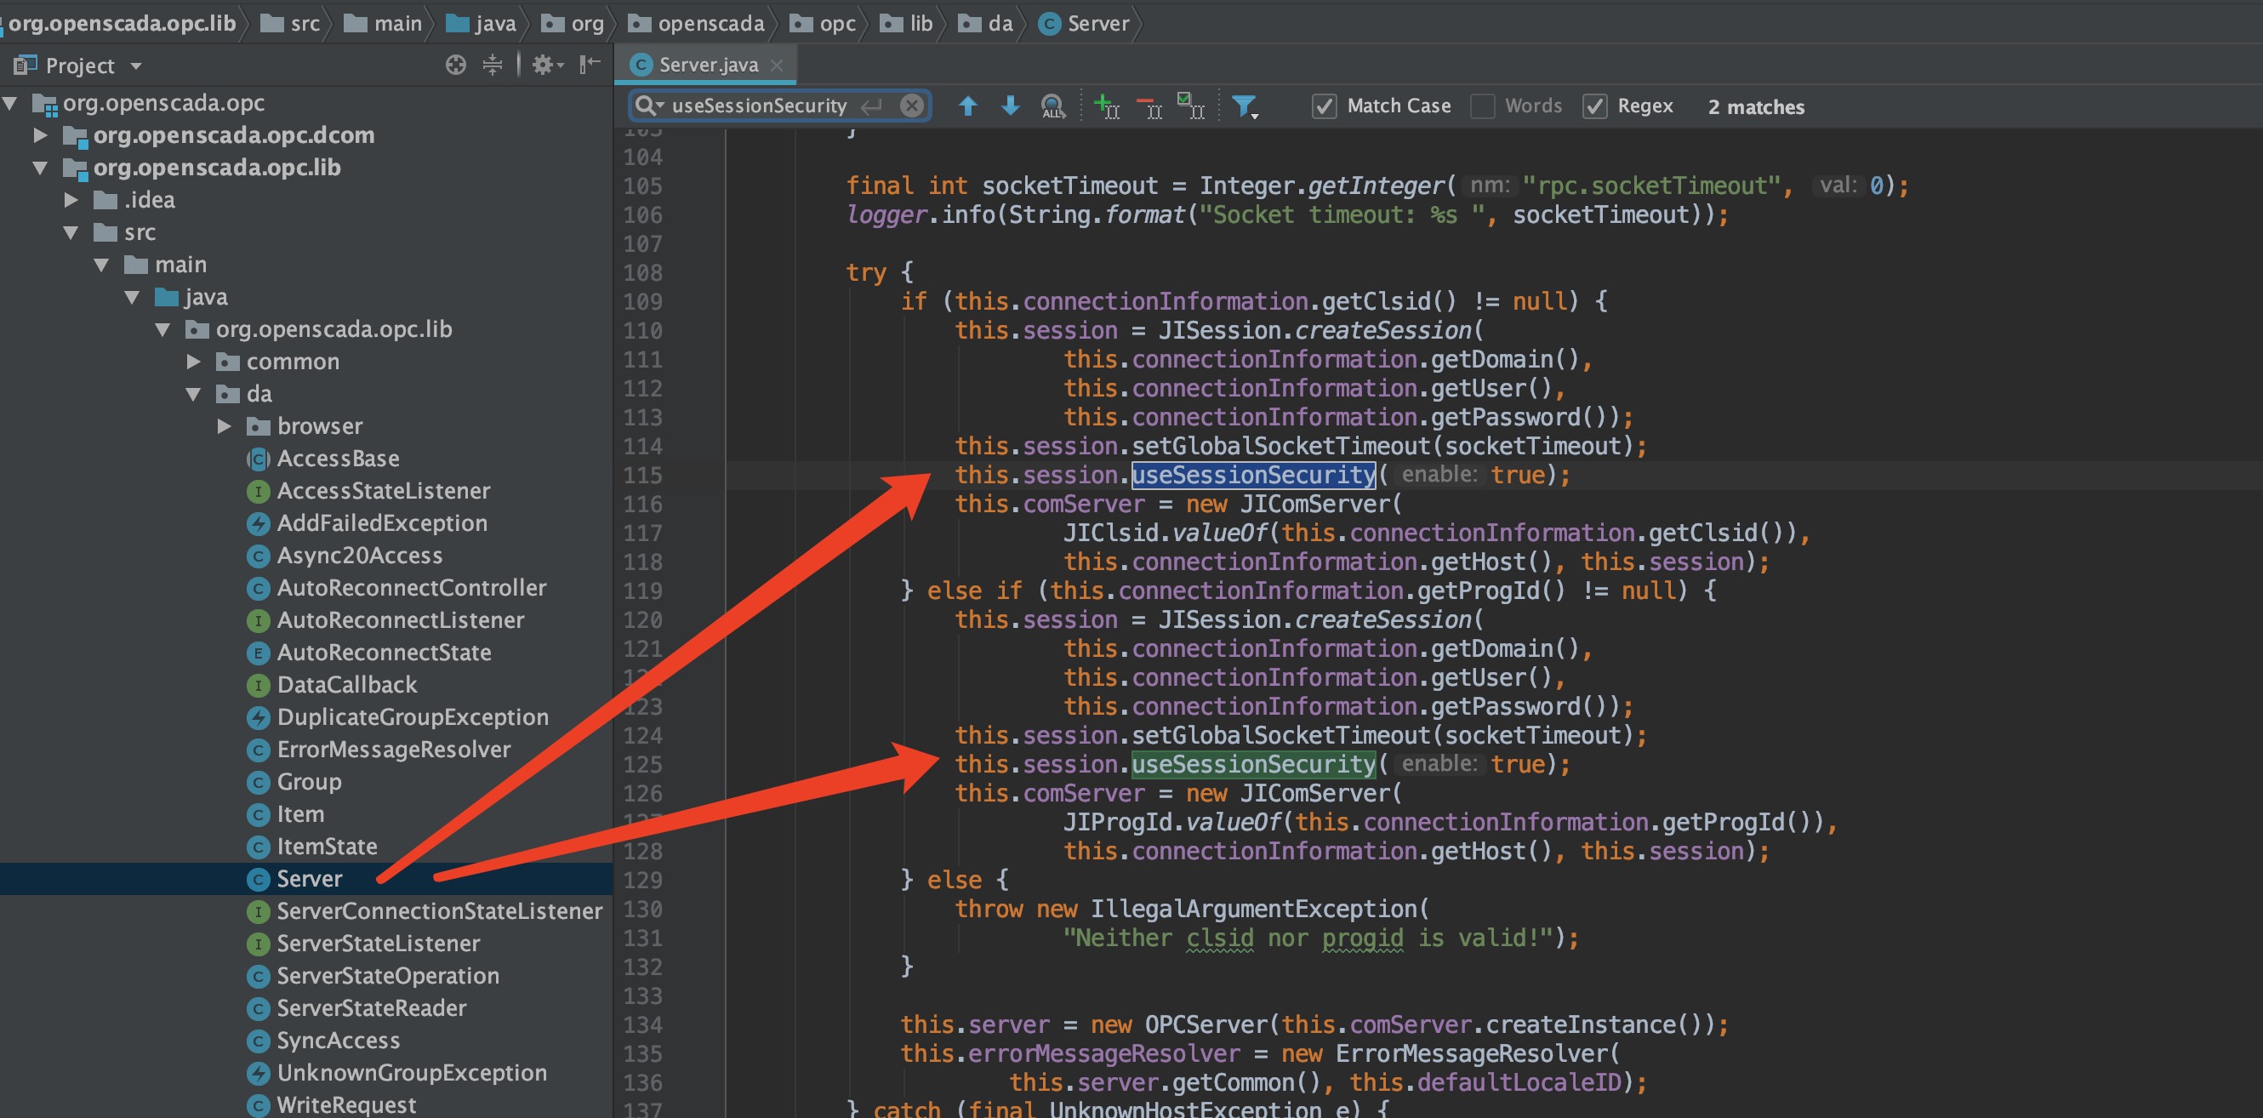Click into the useSessionSecurity search field
Viewport: 2263px width, 1118px height.
pos(758,106)
